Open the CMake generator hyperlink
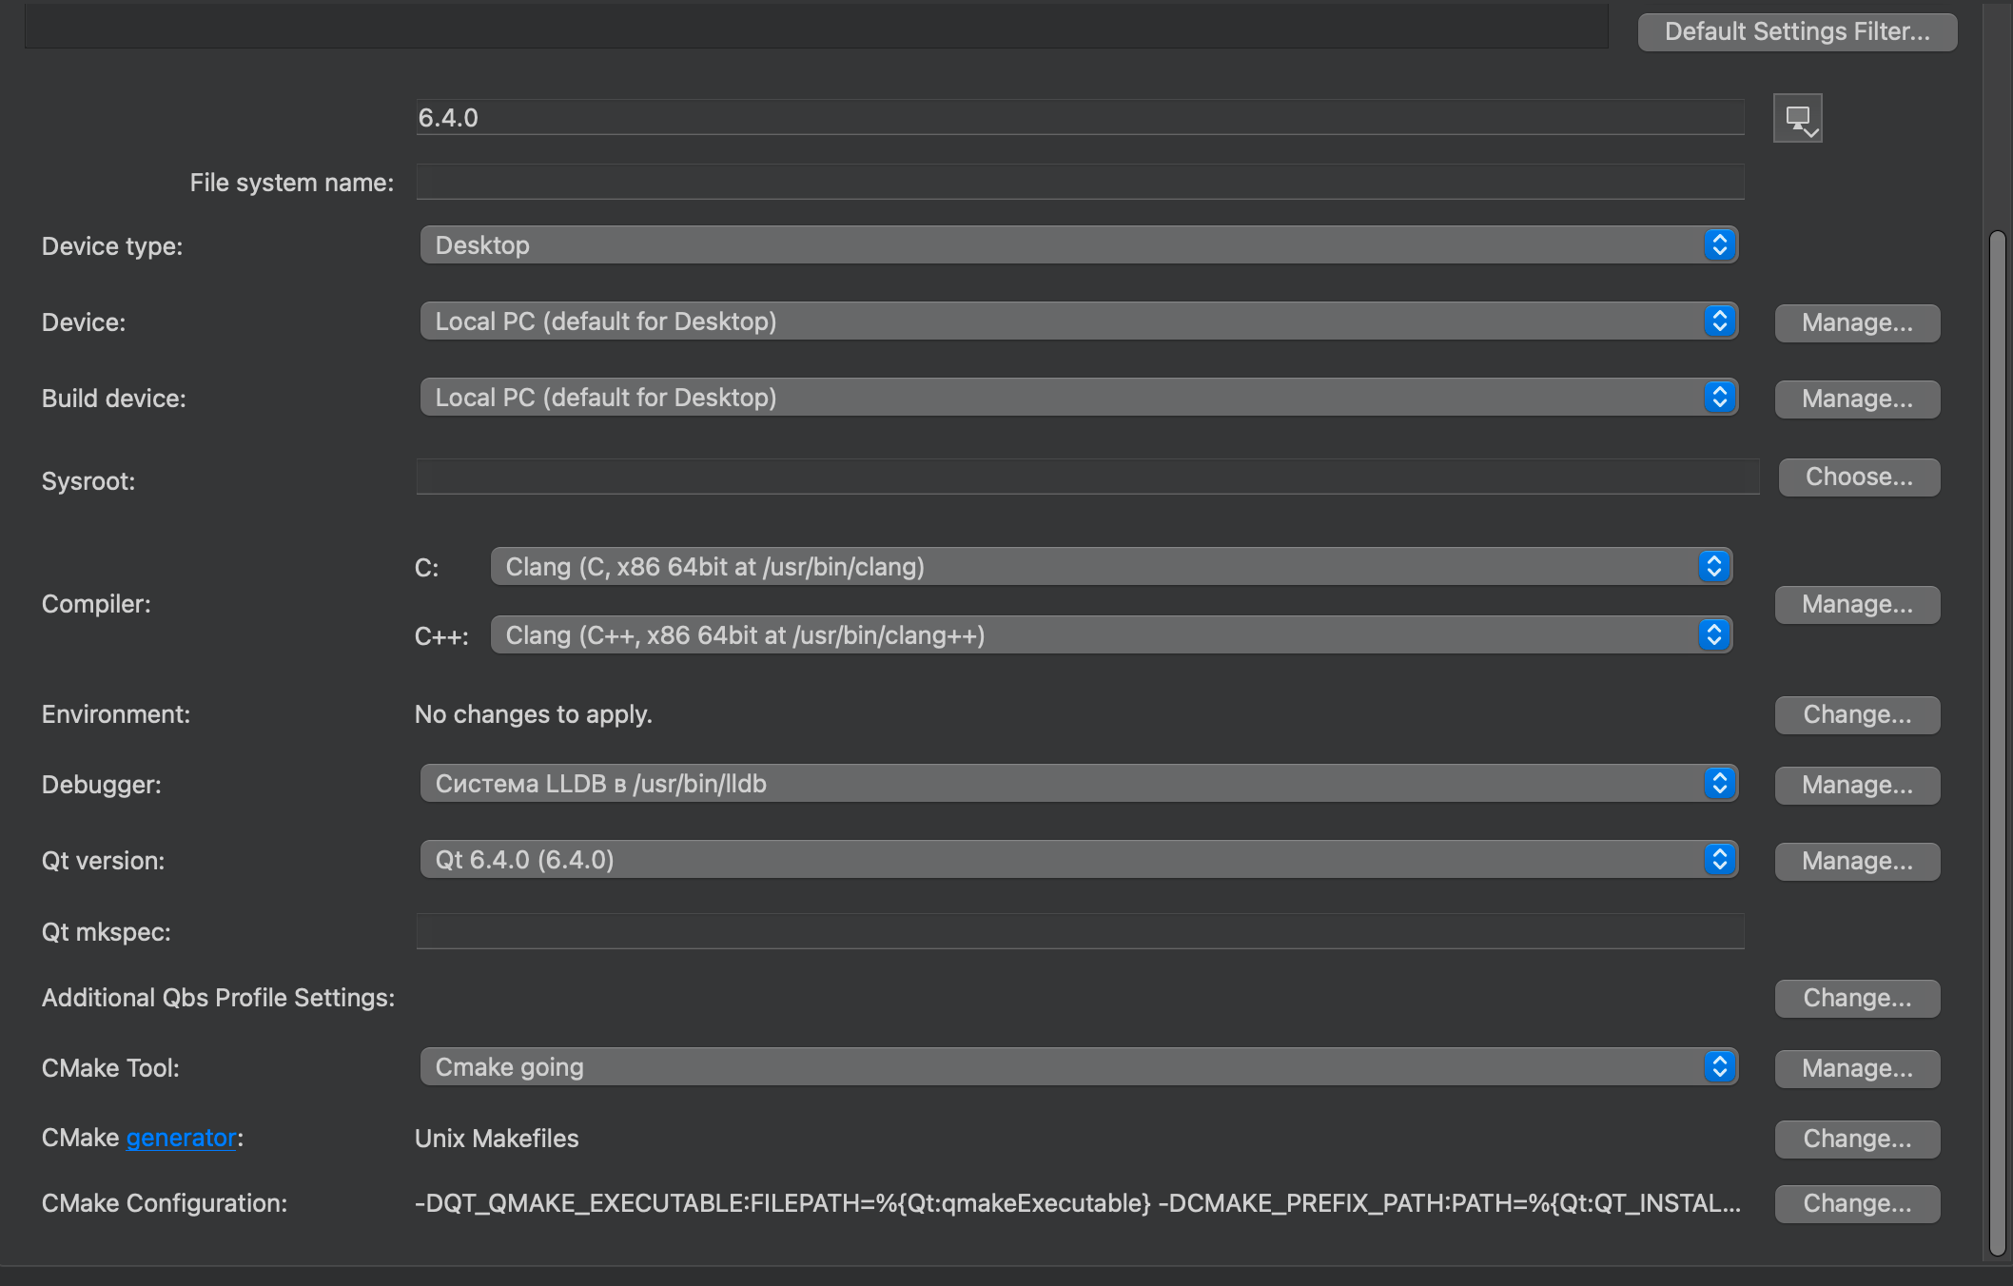This screenshot has height=1286, width=2013. coord(181,1138)
